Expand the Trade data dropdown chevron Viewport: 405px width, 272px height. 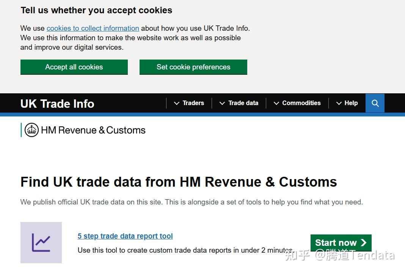tap(222, 103)
